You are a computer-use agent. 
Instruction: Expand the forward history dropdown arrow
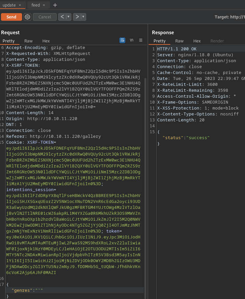pyautogui.click(x=83, y=17)
